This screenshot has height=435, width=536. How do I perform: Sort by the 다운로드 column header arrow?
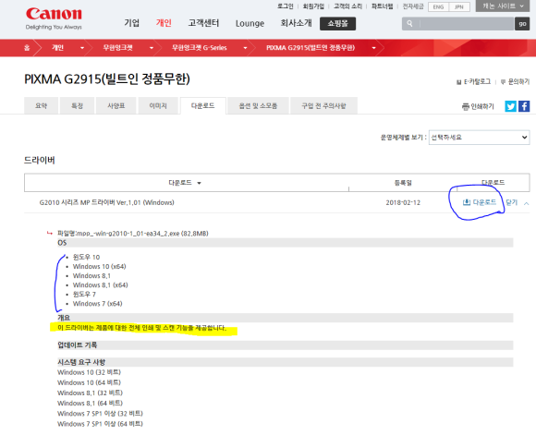[x=199, y=183]
